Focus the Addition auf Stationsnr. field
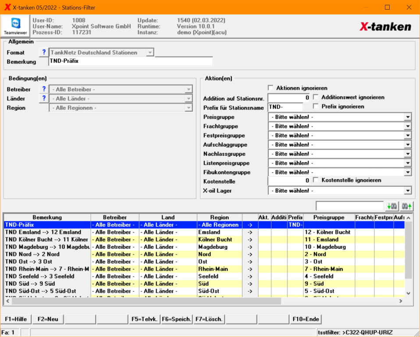 tap(289, 98)
